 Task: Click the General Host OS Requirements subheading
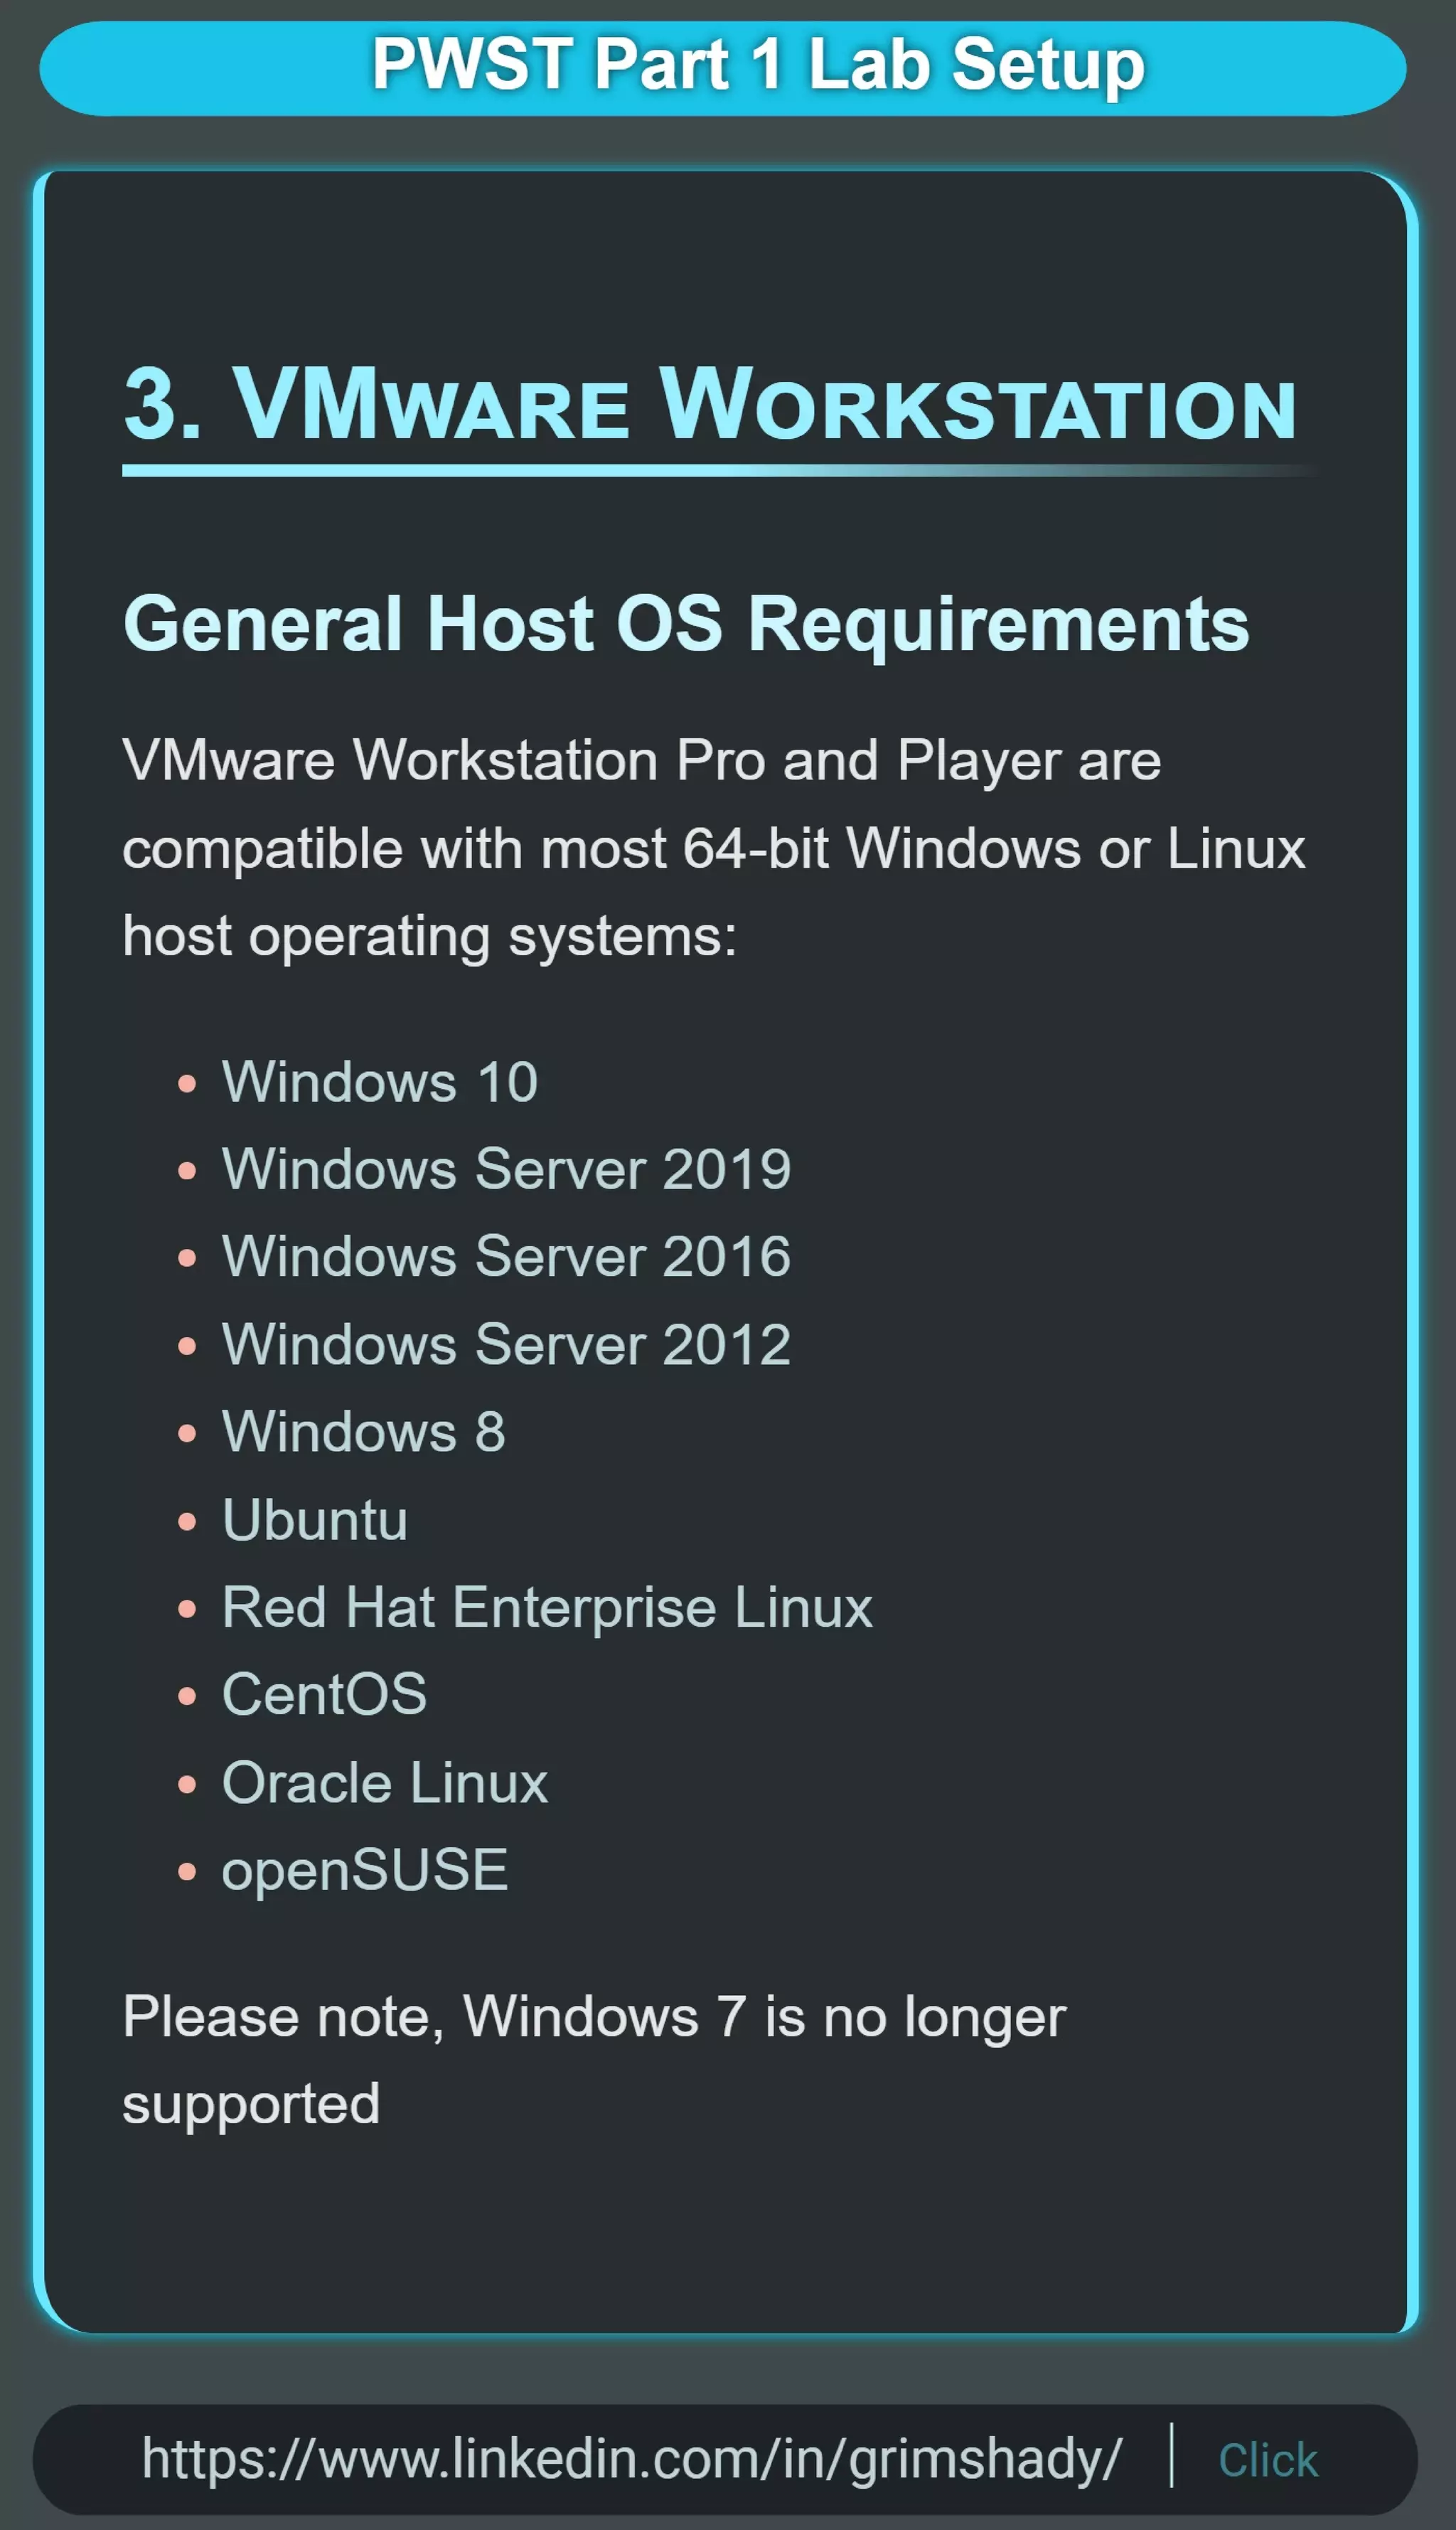pos(686,623)
